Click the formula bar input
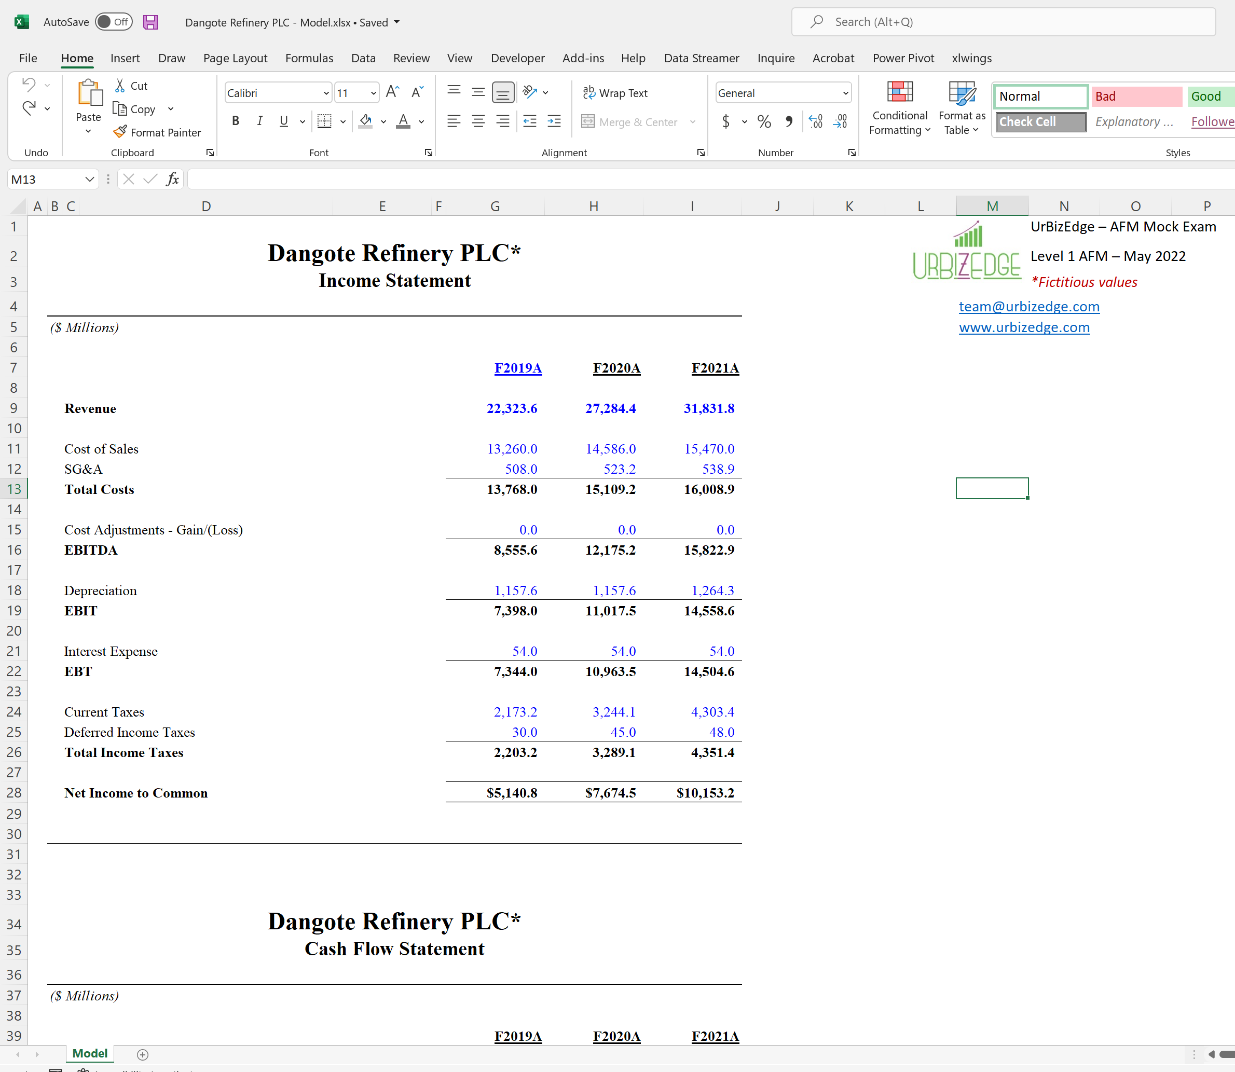This screenshot has height=1072, width=1235. coord(711,179)
